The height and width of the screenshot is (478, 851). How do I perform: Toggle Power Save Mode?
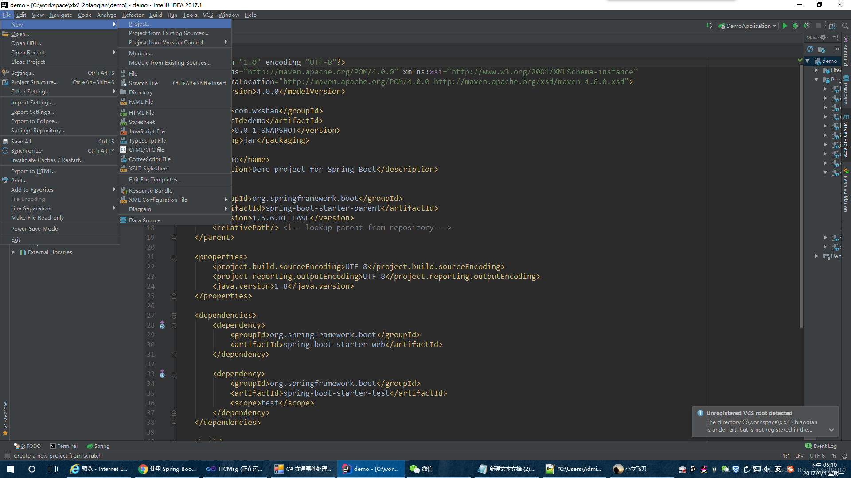point(60,229)
